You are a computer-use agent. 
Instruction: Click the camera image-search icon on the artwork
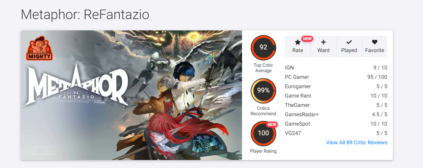coord(41,151)
